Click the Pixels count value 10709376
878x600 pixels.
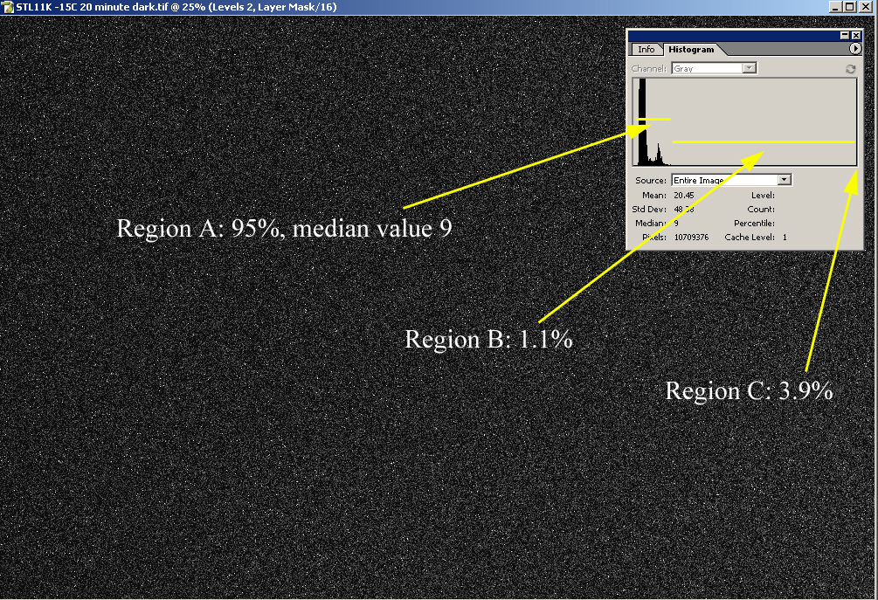(691, 238)
